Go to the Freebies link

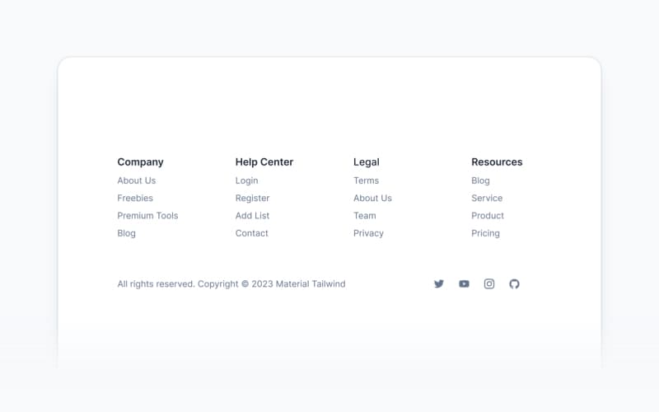(x=135, y=198)
